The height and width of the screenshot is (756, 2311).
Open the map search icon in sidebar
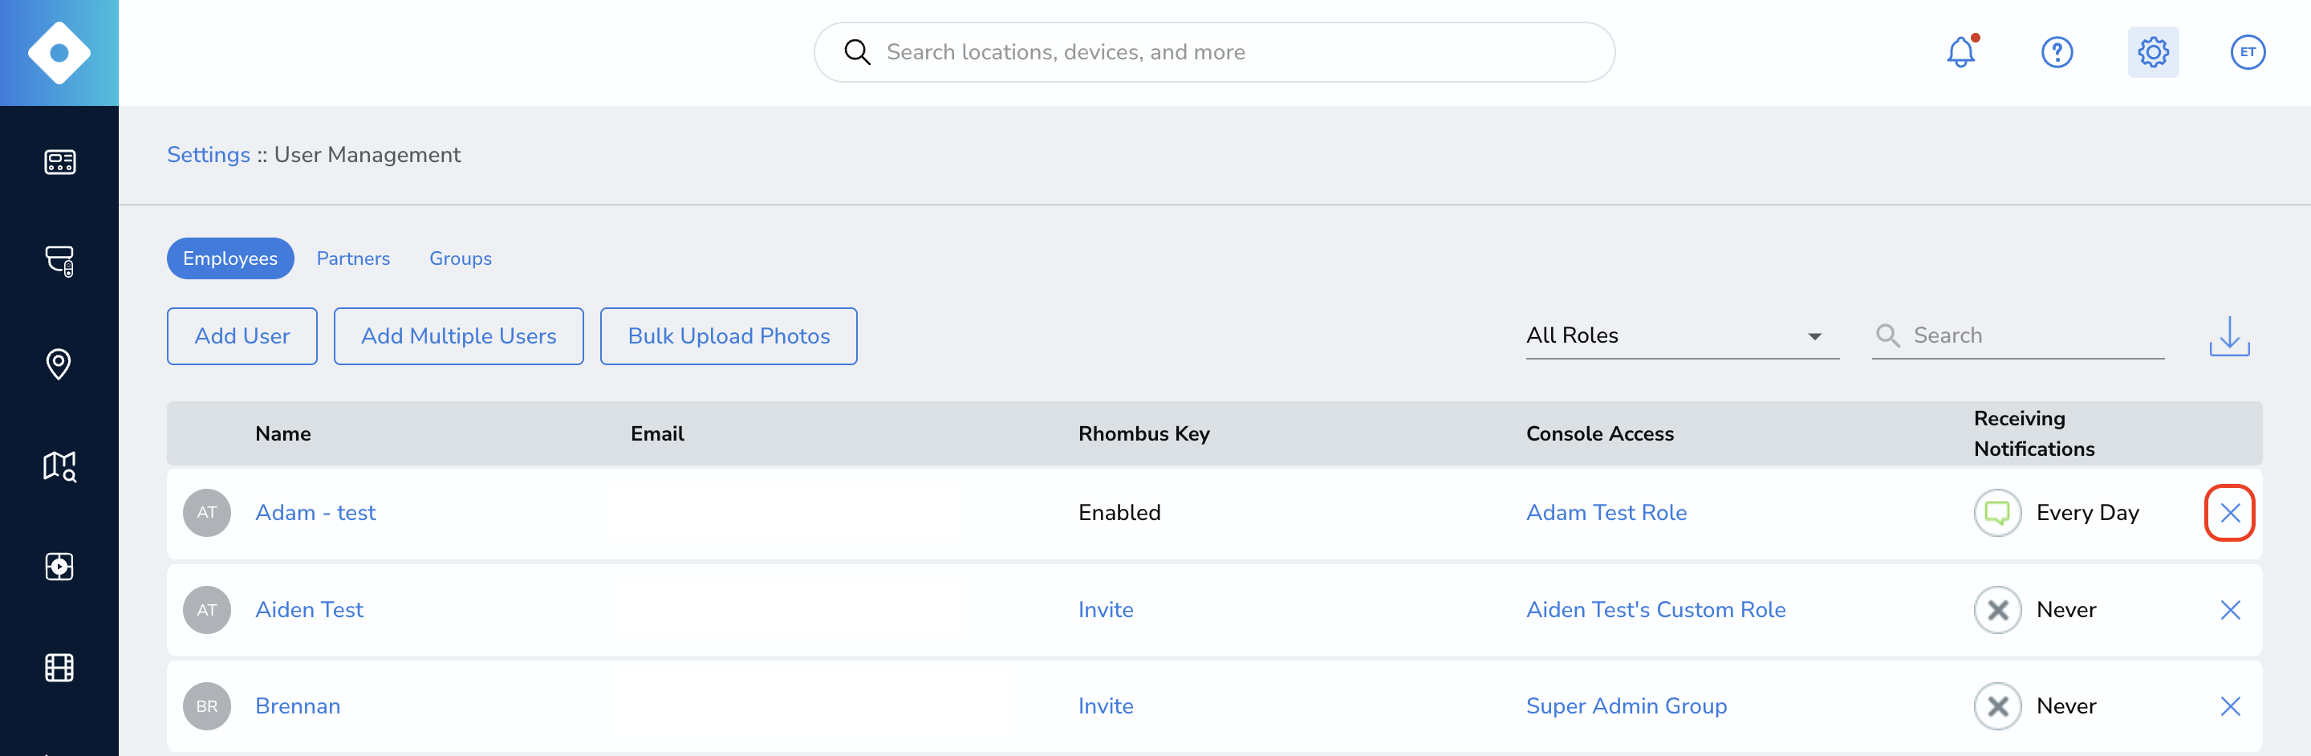(x=59, y=466)
